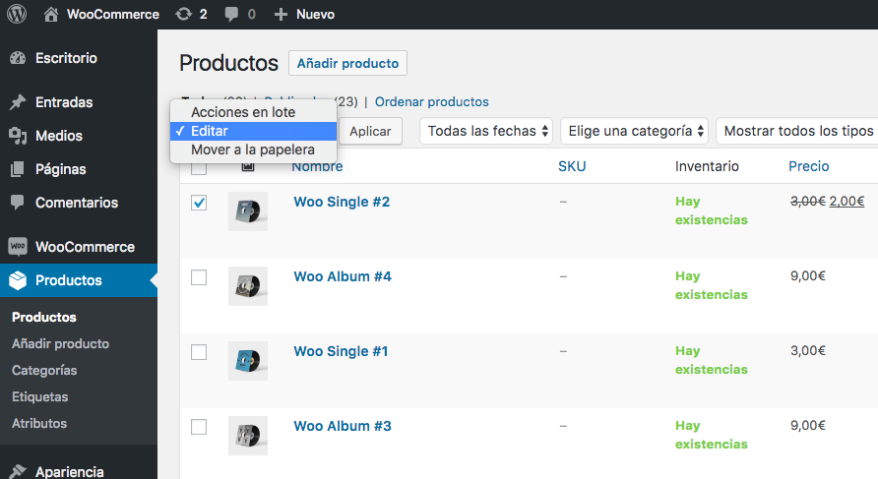Open the Todas las fechas dropdown
Viewport: 878px width, 479px height.
click(486, 131)
